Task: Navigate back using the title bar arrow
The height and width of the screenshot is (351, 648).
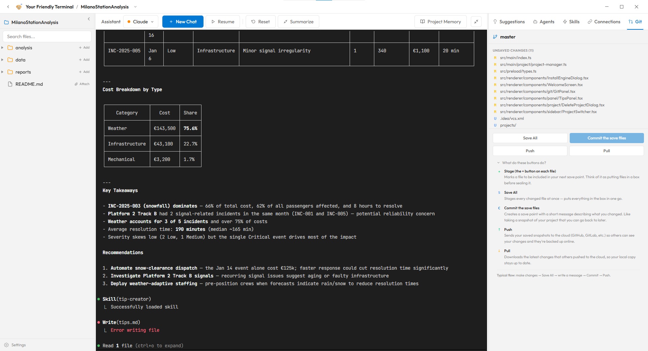Action: point(8,6)
